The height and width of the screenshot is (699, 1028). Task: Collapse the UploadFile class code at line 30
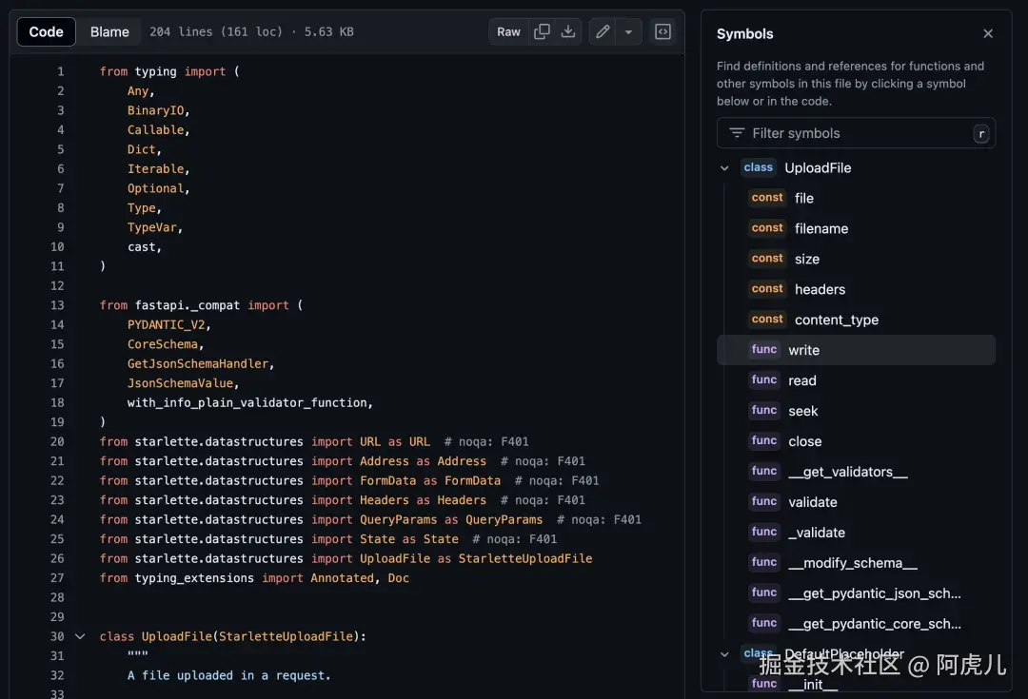[80, 636]
